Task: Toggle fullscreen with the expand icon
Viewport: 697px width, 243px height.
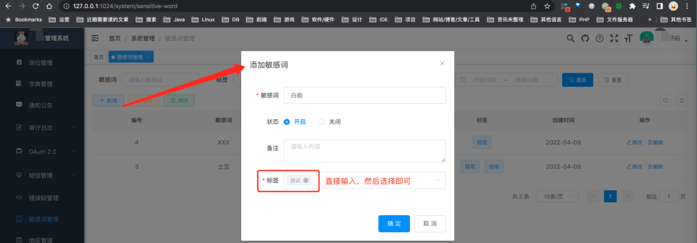Action: tap(614, 38)
